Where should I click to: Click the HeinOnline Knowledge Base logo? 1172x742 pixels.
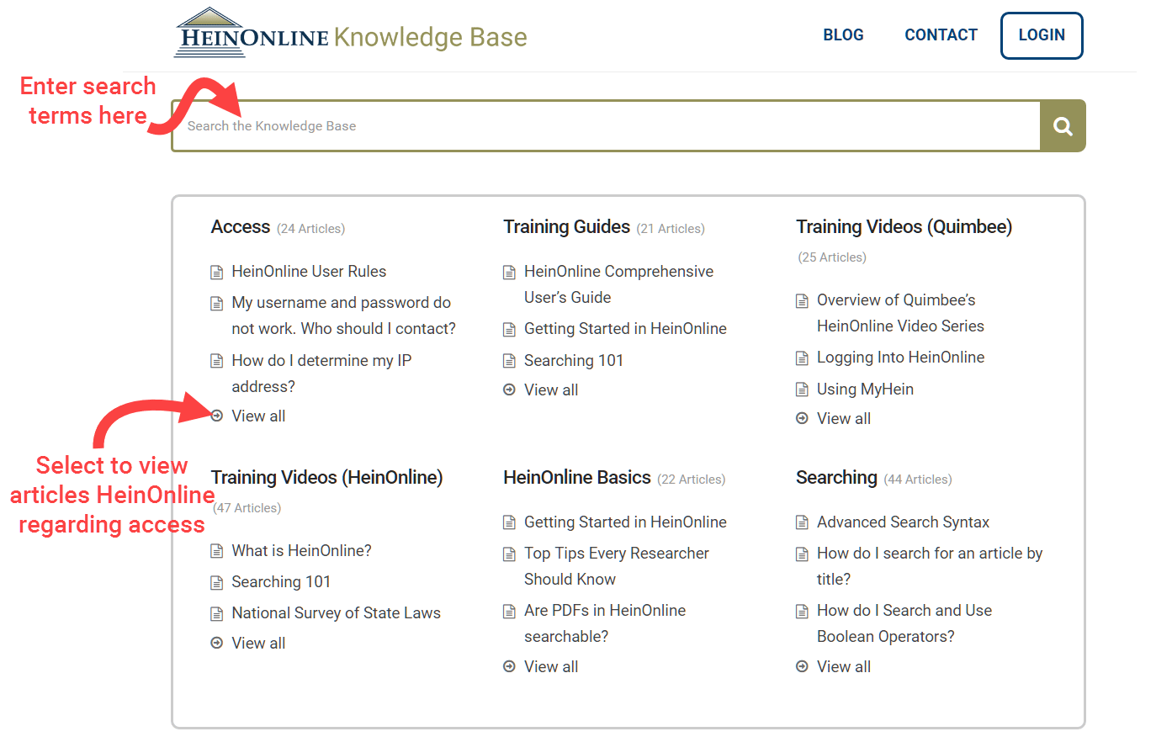click(x=351, y=34)
